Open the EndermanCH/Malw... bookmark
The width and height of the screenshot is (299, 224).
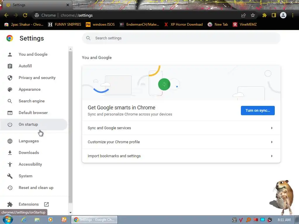139,24
